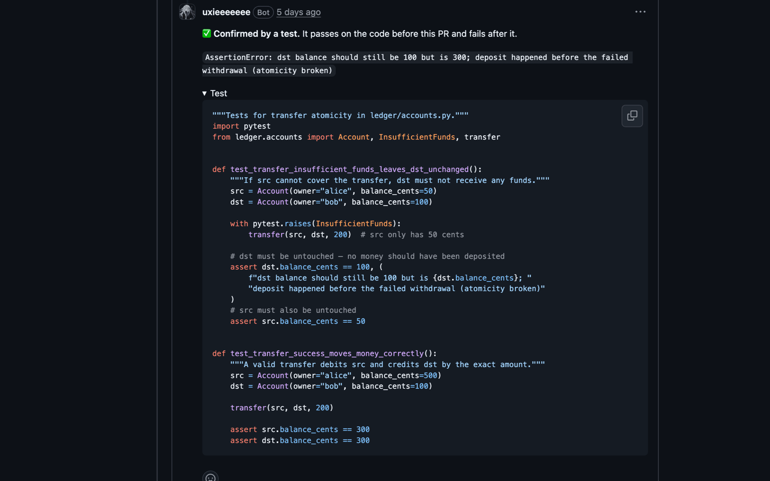Click the '# dst must be untouched' comment

[367, 256]
